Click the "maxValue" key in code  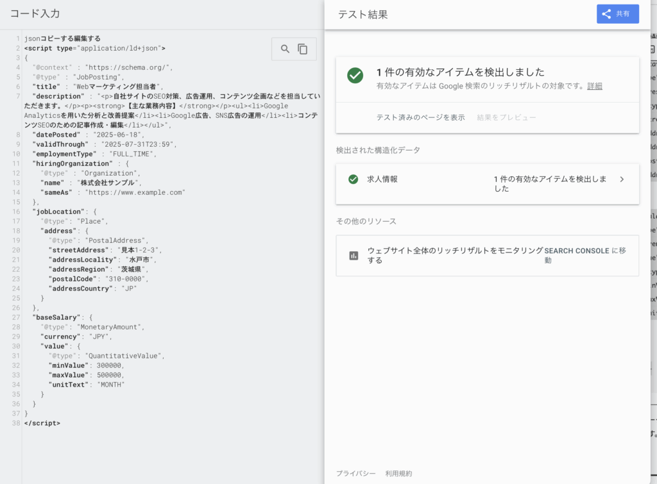(69, 375)
